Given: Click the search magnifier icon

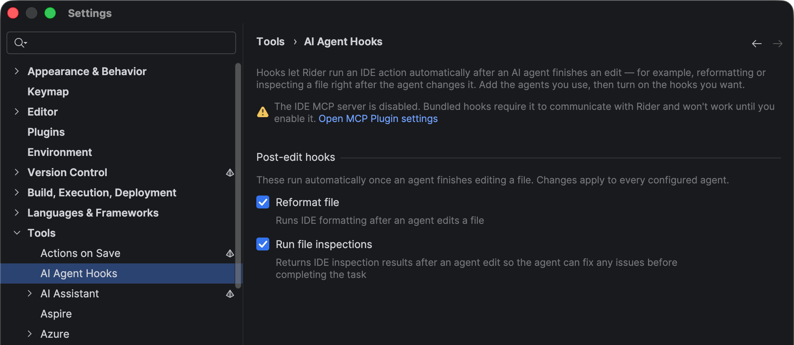Looking at the screenshot, I should pos(20,43).
